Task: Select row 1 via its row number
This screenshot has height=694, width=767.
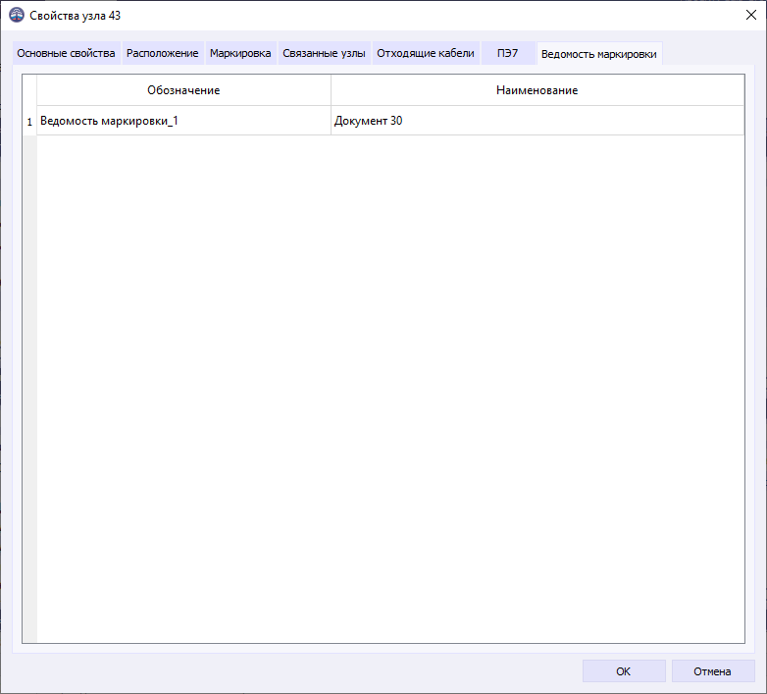Action: tap(29, 122)
